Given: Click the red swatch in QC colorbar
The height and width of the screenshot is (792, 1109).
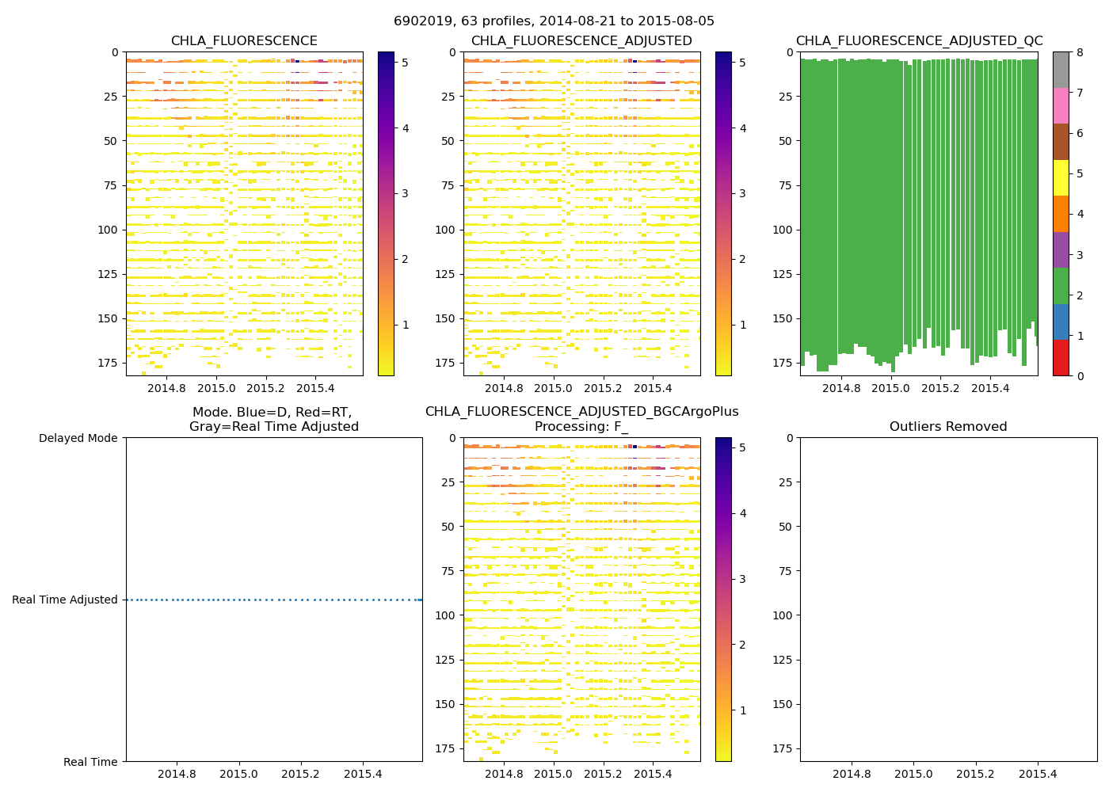Looking at the screenshot, I should tap(1061, 358).
